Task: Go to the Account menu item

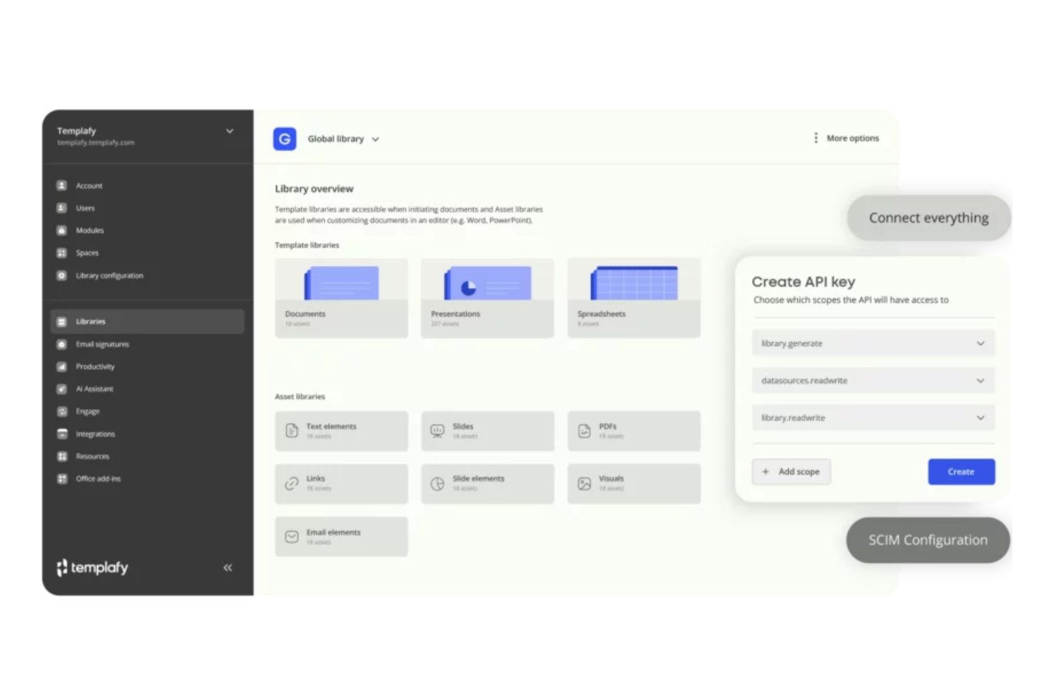Action: click(89, 186)
